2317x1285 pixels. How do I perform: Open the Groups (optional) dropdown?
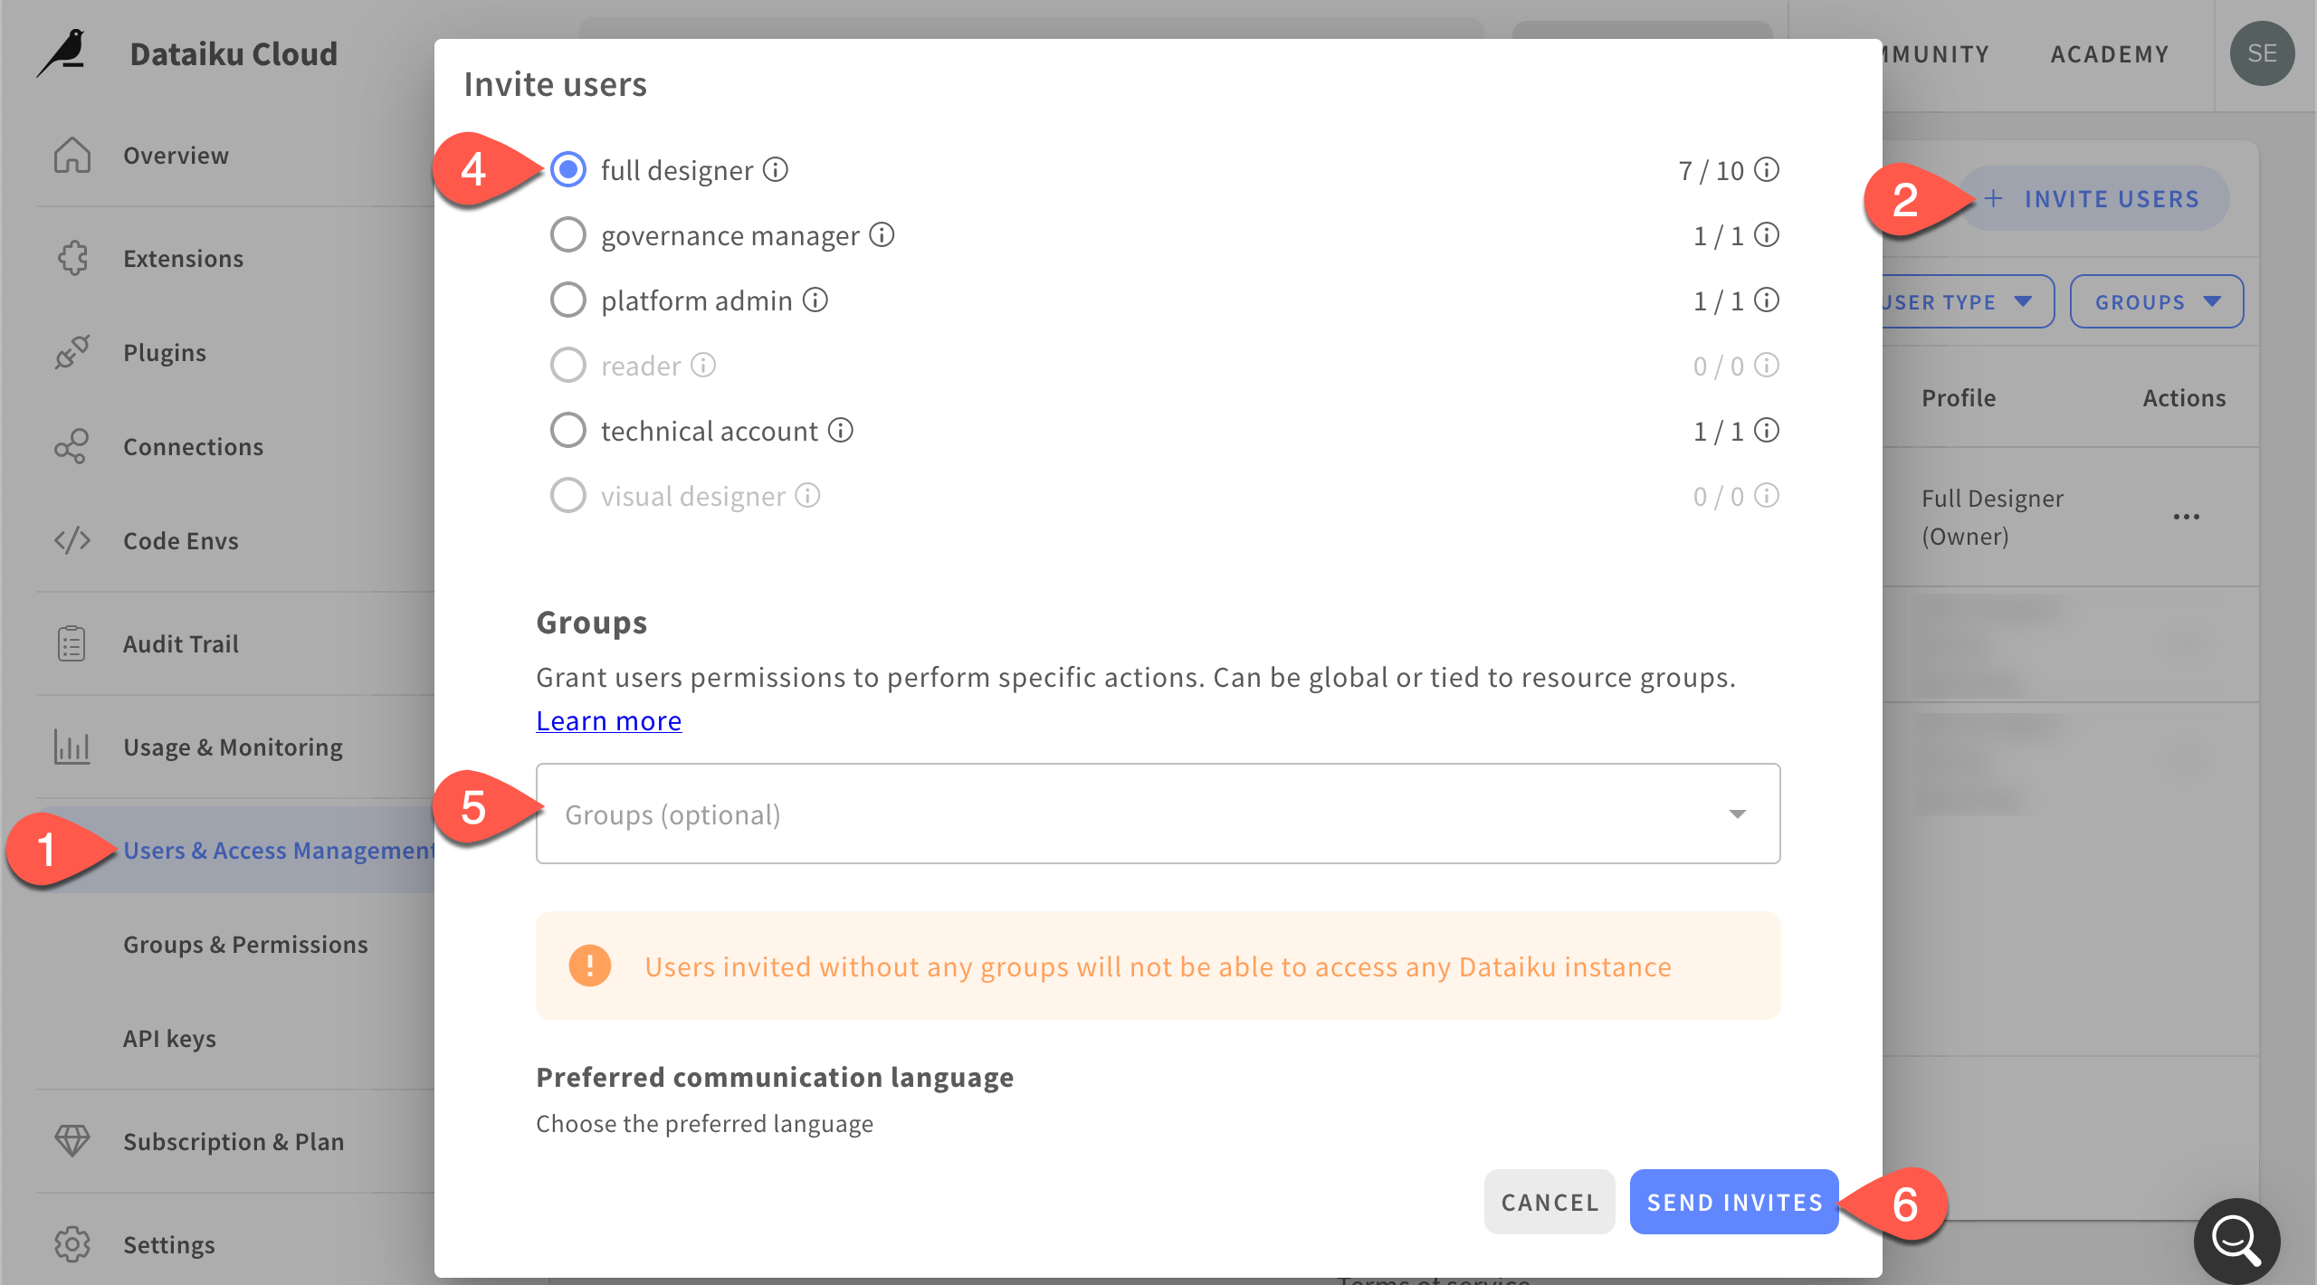point(1158,814)
